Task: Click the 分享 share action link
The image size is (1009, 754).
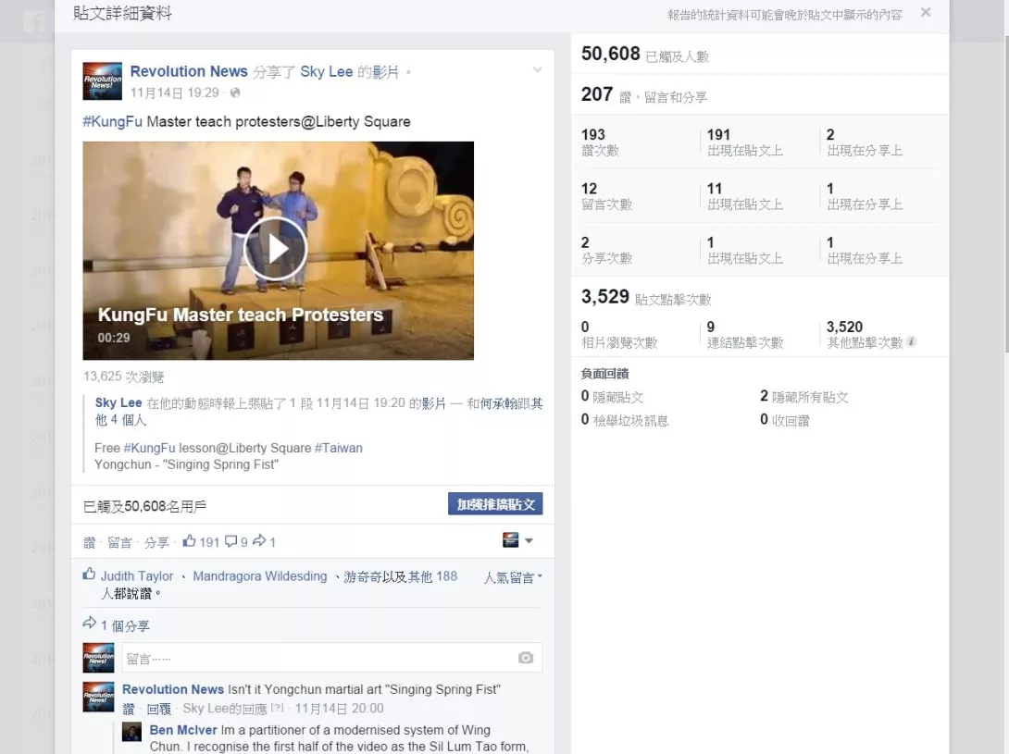Action: pos(156,542)
